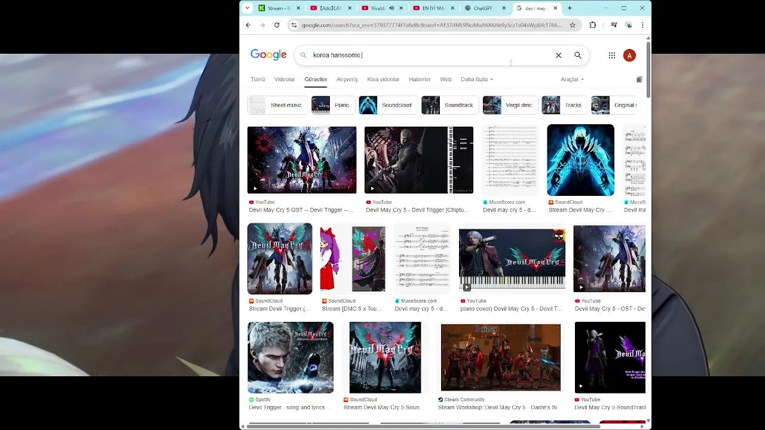Switch to the Web results tab
This screenshot has width=765, height=430.
pos(446,79)
